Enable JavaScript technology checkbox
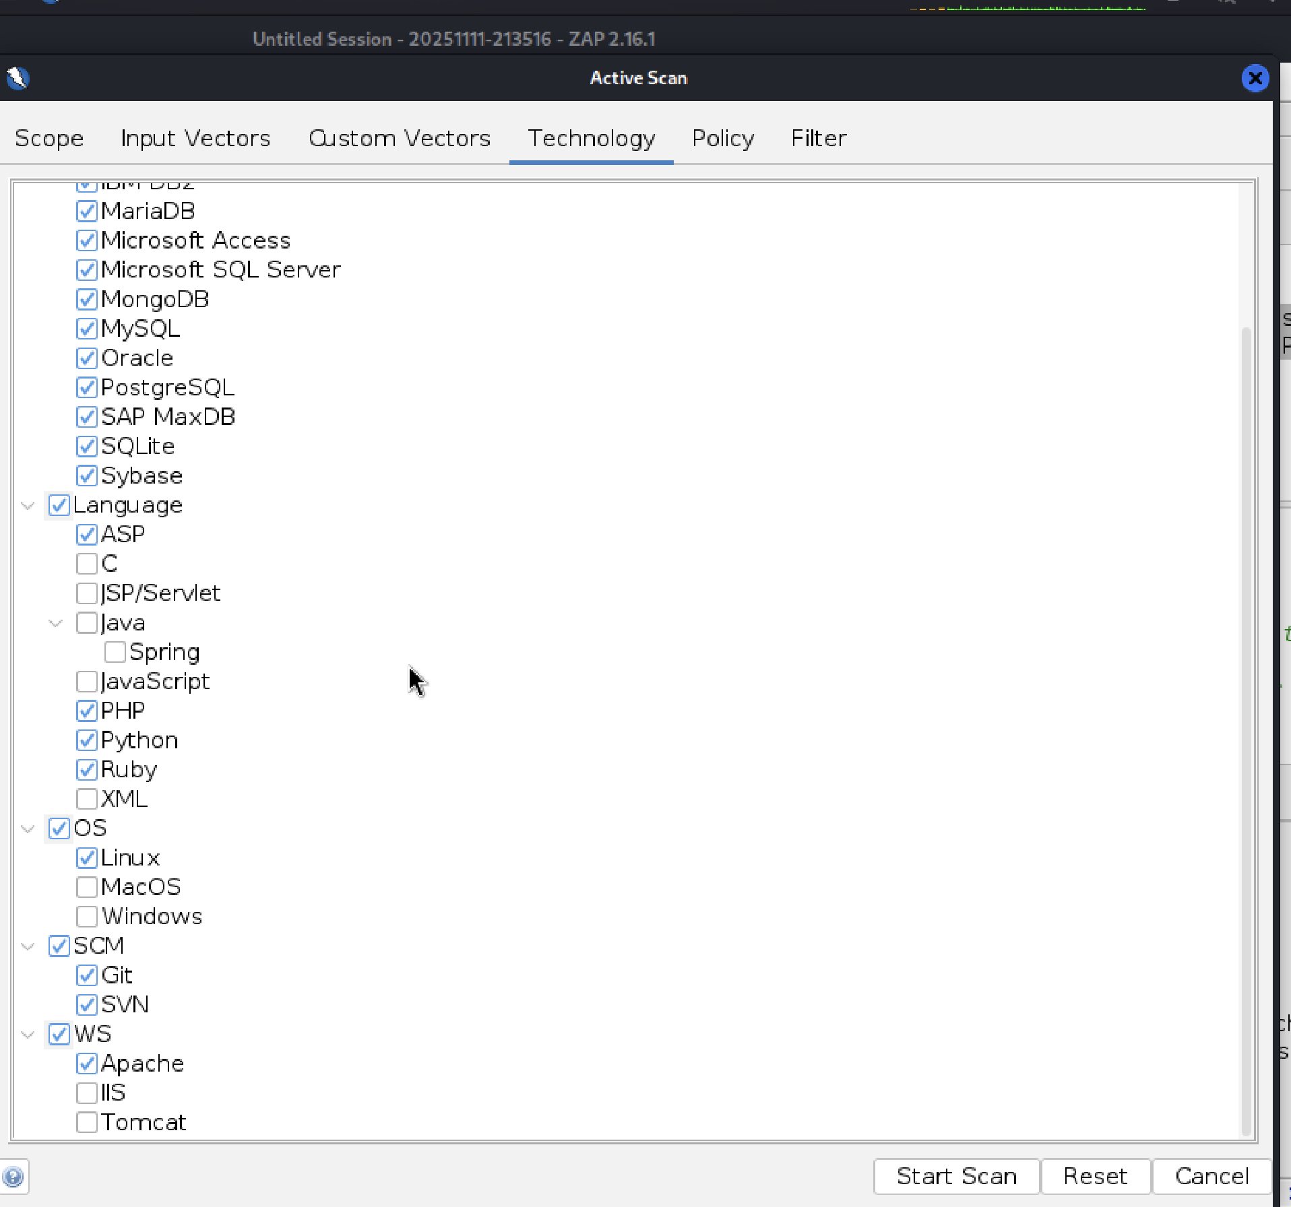 [87, 682]
